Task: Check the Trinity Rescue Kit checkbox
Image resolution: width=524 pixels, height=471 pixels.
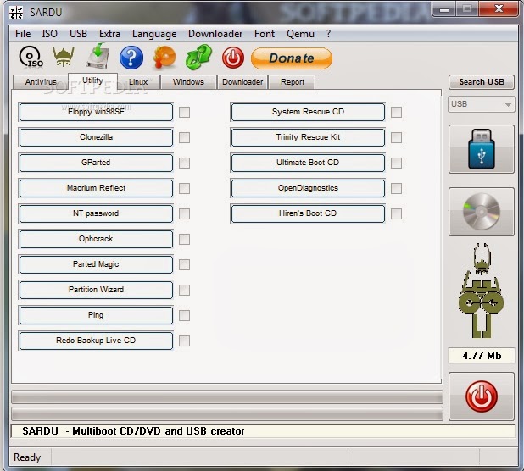Action: pos(396,137)
